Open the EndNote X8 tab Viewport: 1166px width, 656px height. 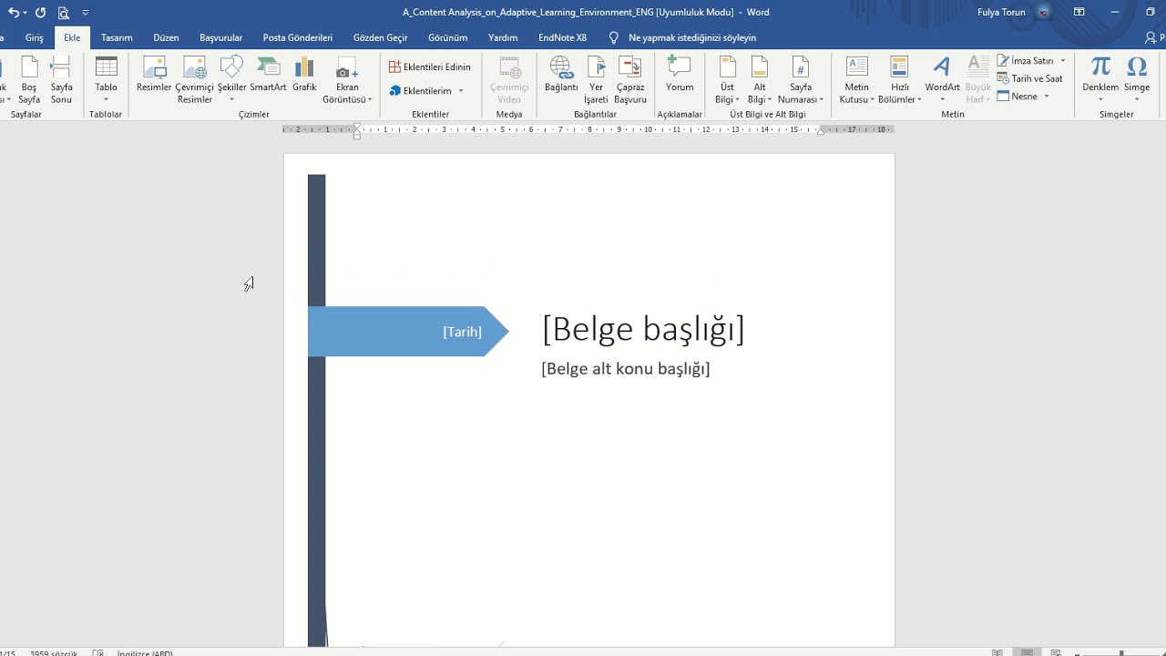(x=562, y=38)
